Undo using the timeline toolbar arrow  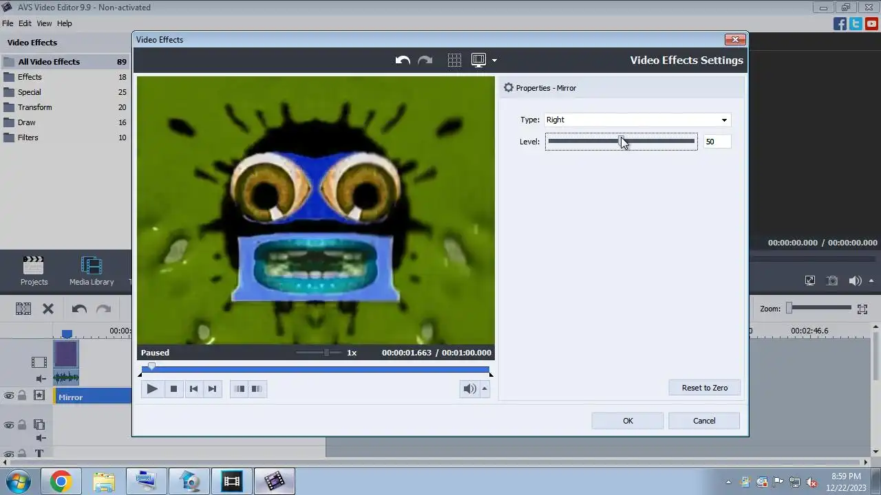tap(79, 309)
